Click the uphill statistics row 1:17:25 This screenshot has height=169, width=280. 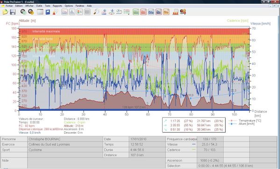(x=194, y=121)
